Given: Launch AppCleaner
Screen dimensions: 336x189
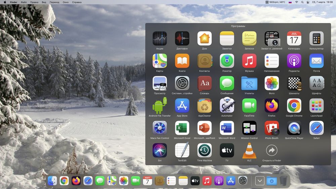Looking at the screenshot, I should (x=204, y=105).
